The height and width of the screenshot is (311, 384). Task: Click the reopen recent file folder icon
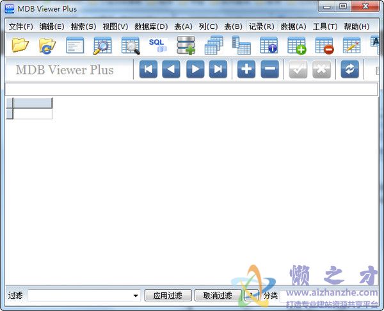[x=47, y=46]
